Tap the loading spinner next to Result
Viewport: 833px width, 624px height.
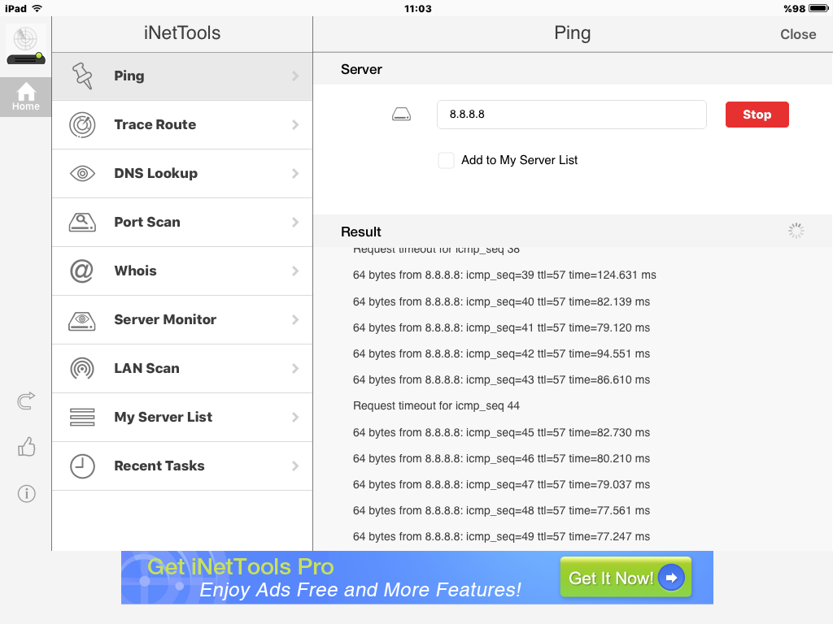(x=796, y=231)
